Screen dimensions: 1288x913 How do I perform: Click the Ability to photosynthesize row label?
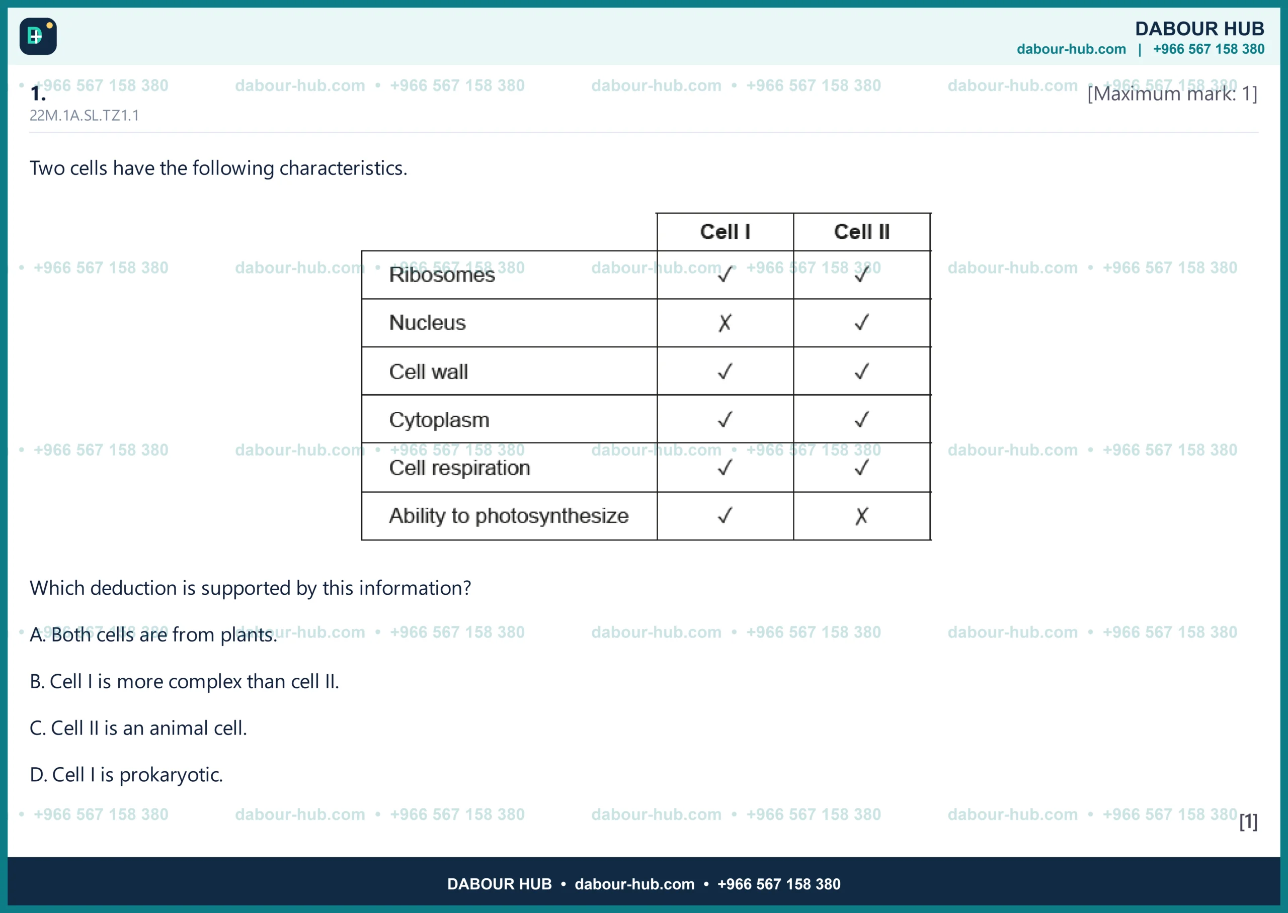tap(509, 515)
